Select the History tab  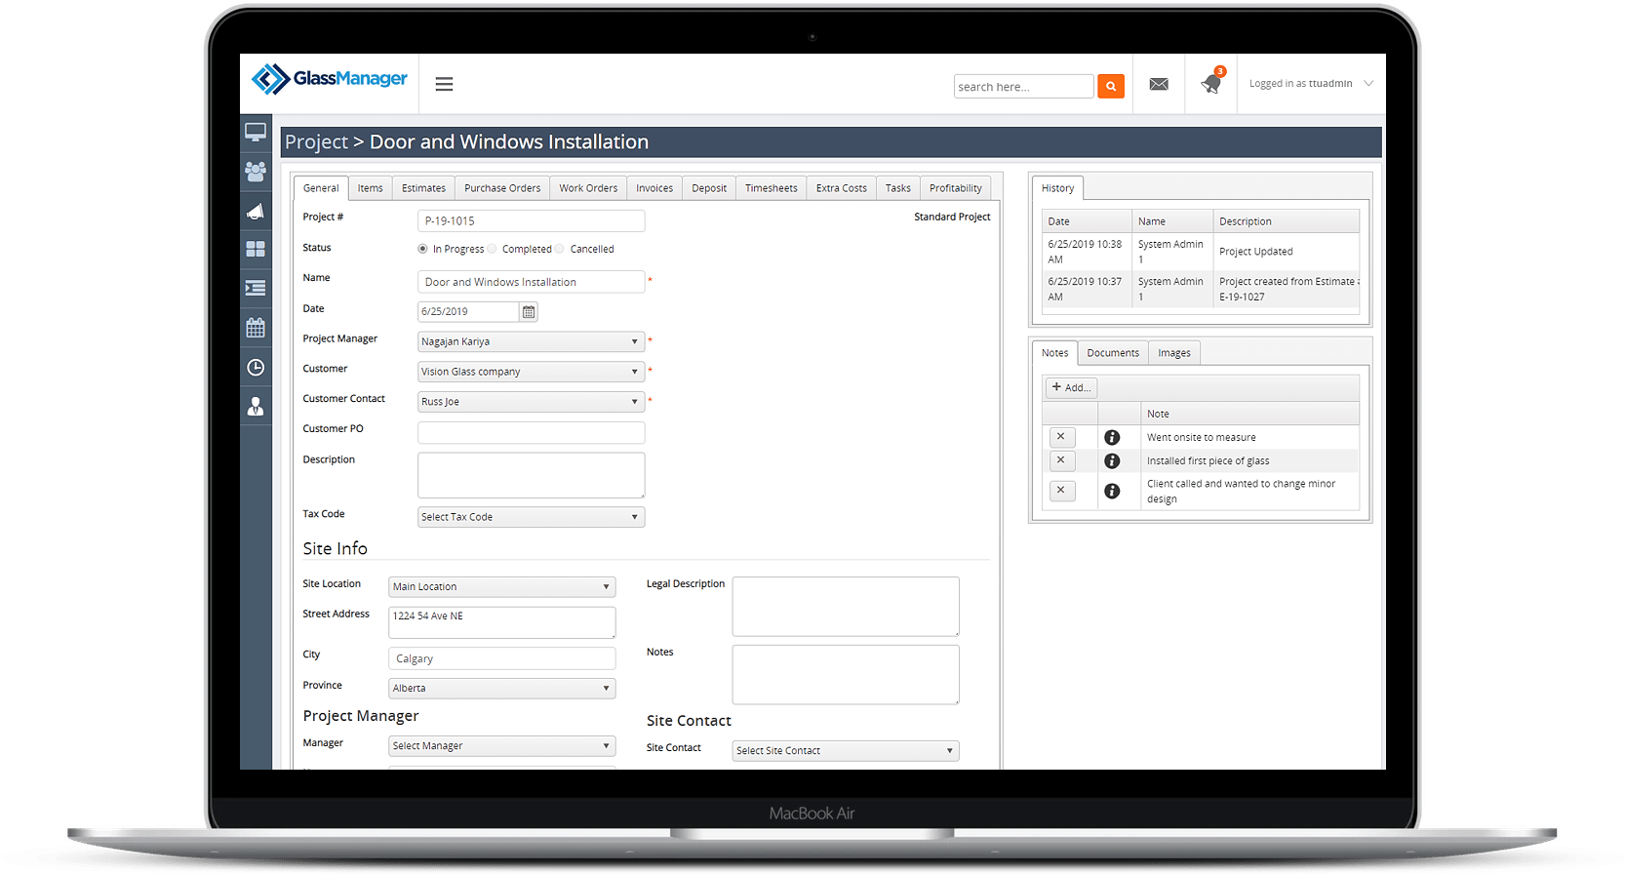[x=1057, y=188]
